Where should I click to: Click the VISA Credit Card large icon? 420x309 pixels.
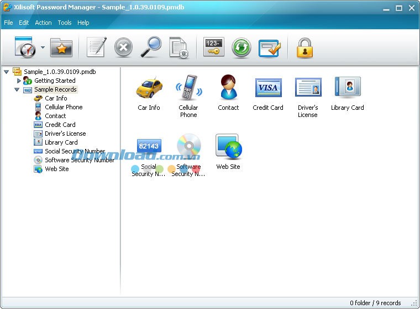coord(269,88)
